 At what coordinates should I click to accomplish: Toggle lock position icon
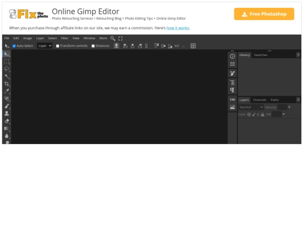pyautogui.click(x=258, y=114)
